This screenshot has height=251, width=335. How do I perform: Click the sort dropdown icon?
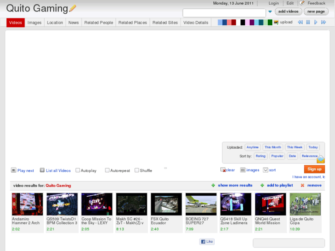pos(265,170)
